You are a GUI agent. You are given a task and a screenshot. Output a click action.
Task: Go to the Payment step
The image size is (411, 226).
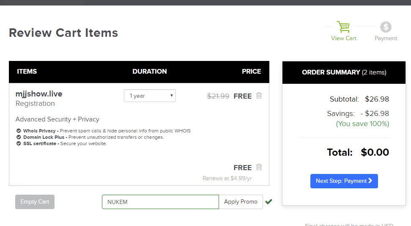(x=386, y=39)
